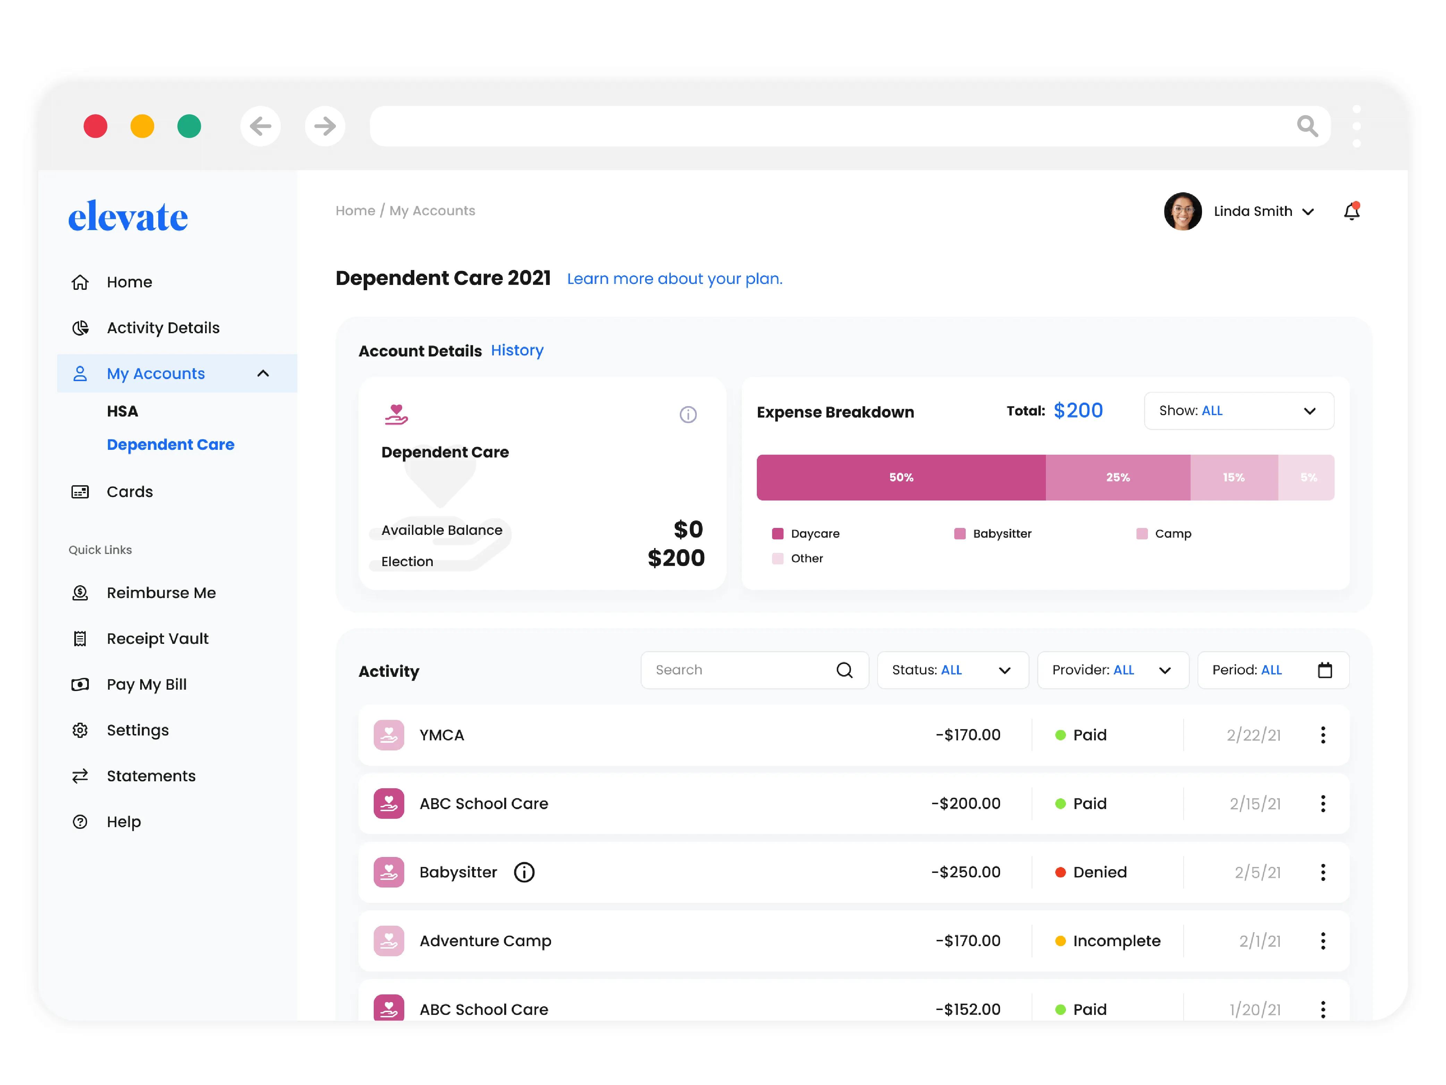This screenshot has height=1085, width=1446.
Task: Select Dependent Care in the sidebar
Action: 171,445
